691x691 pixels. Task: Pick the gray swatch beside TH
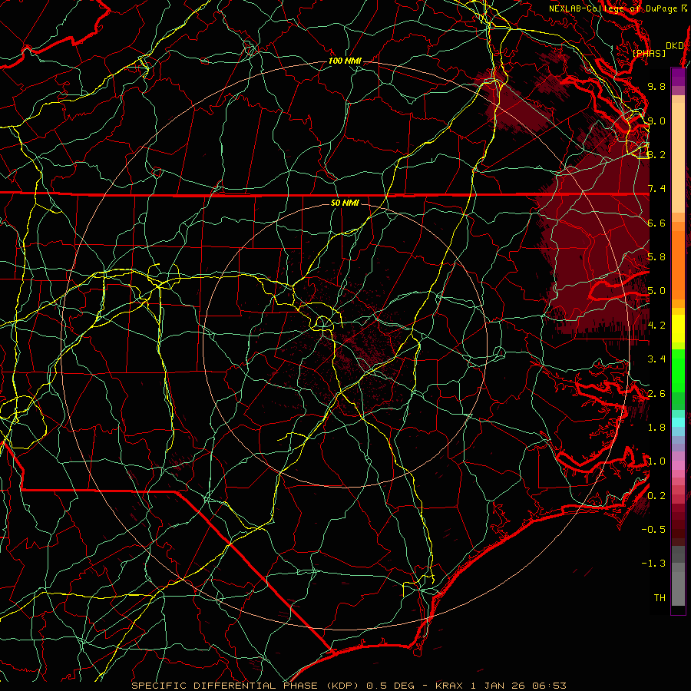[678, 588]
